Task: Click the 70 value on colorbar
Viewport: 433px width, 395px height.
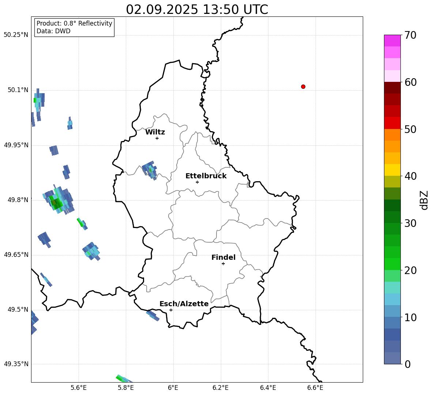Action: 410,35
